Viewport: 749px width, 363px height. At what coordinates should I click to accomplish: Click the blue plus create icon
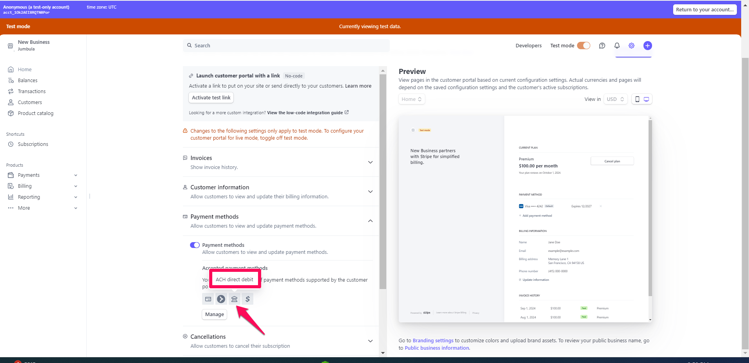[647, 45]
